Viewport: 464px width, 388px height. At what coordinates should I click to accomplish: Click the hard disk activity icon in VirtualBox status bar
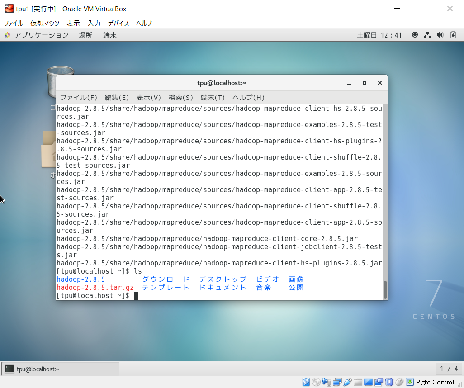306,382
